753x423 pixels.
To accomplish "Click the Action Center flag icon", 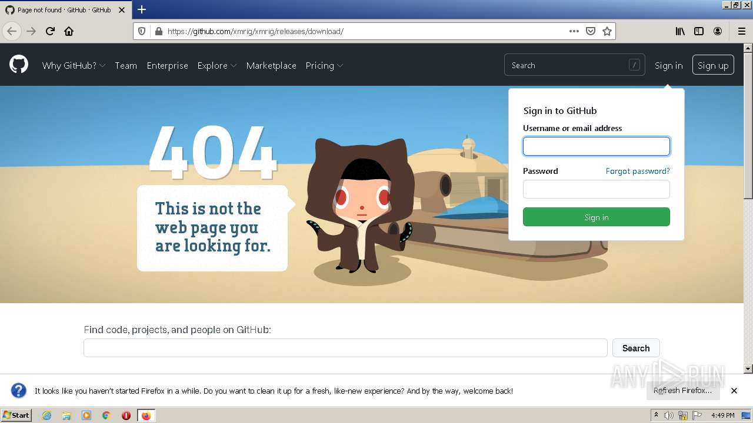I will click(697, 415).
